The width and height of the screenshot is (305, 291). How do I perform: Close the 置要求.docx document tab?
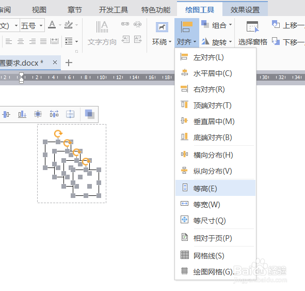pyautogui.click(x=55, y=63)
